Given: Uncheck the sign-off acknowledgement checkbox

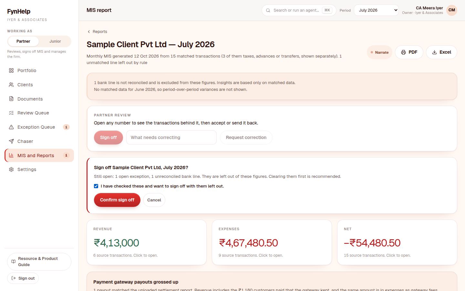Looking at the screenshot, I should 96,186.
